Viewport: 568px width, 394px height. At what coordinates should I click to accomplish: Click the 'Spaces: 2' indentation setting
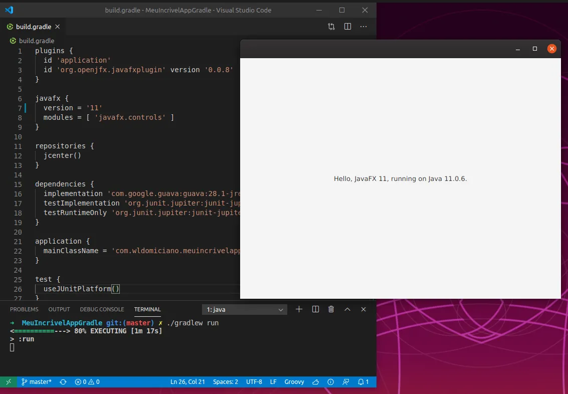coord(226,382)
